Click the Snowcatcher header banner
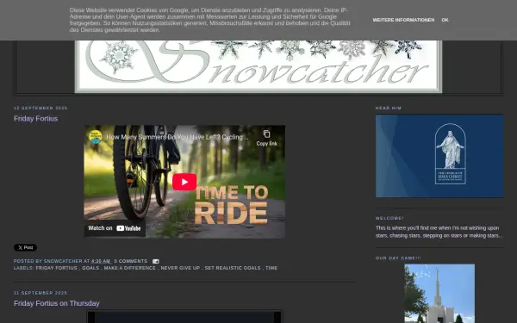Screen dimensions: 517x323 [258, 66]
